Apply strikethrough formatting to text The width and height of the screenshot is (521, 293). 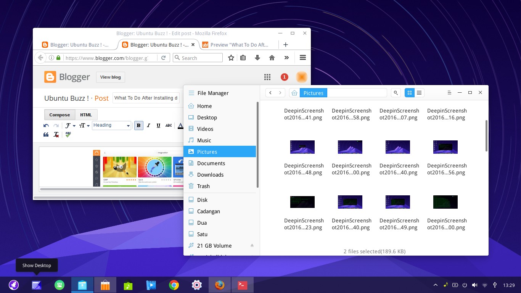pos(168,125)
